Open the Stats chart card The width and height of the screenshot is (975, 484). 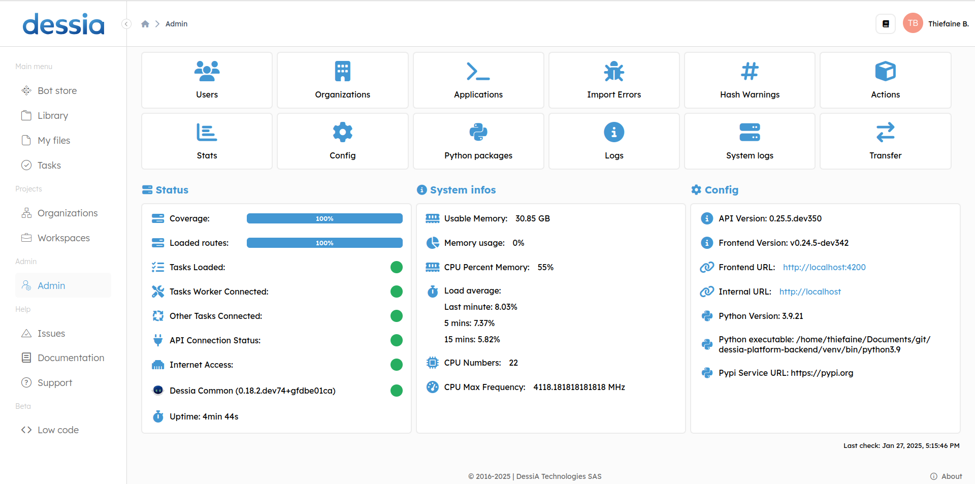pyautogui.click(x=207, y=141)
